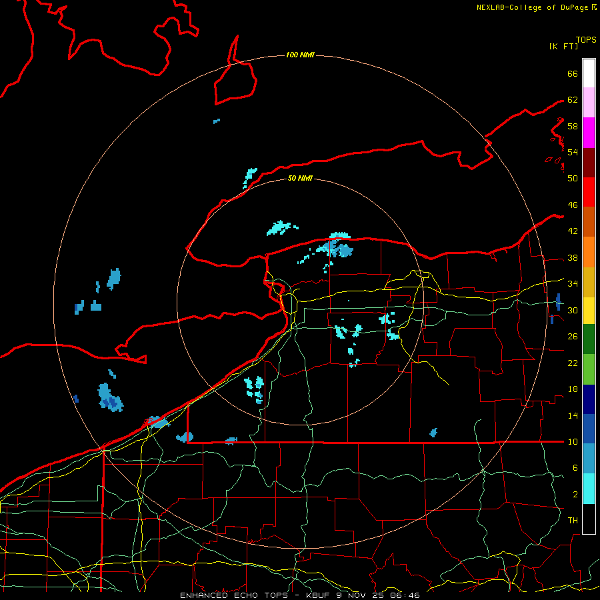Click the 10 value on the scale
This screenshot has height=600, width=600.
click(573, 442)
